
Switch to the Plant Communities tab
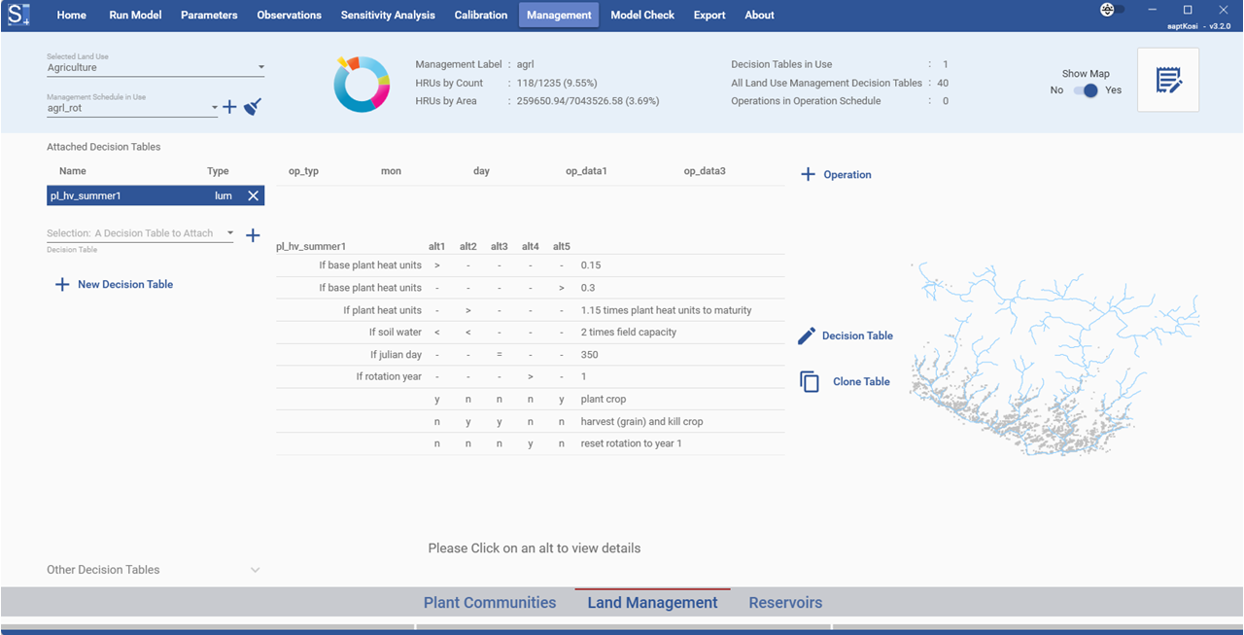pos(490,603)
